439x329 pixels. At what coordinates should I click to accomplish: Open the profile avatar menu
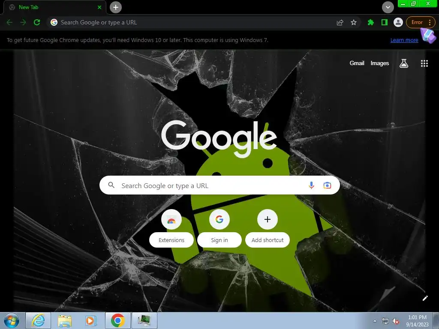point(398,22)
